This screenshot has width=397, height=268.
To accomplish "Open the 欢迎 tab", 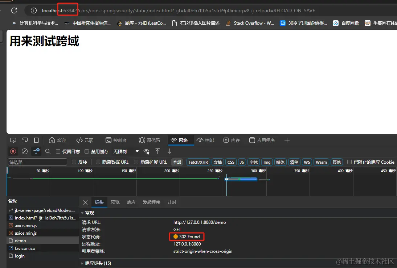I will point(57,140).
